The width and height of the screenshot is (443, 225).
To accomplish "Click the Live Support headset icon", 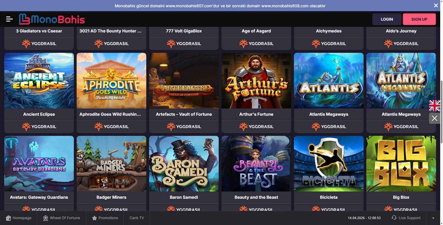I will pyautogui.click(x=394, y=218).
